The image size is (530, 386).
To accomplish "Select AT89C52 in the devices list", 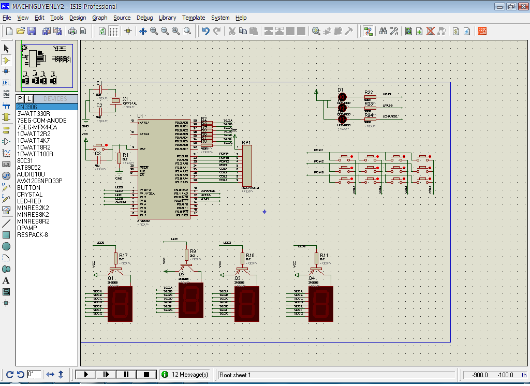I will pos(30,168).
